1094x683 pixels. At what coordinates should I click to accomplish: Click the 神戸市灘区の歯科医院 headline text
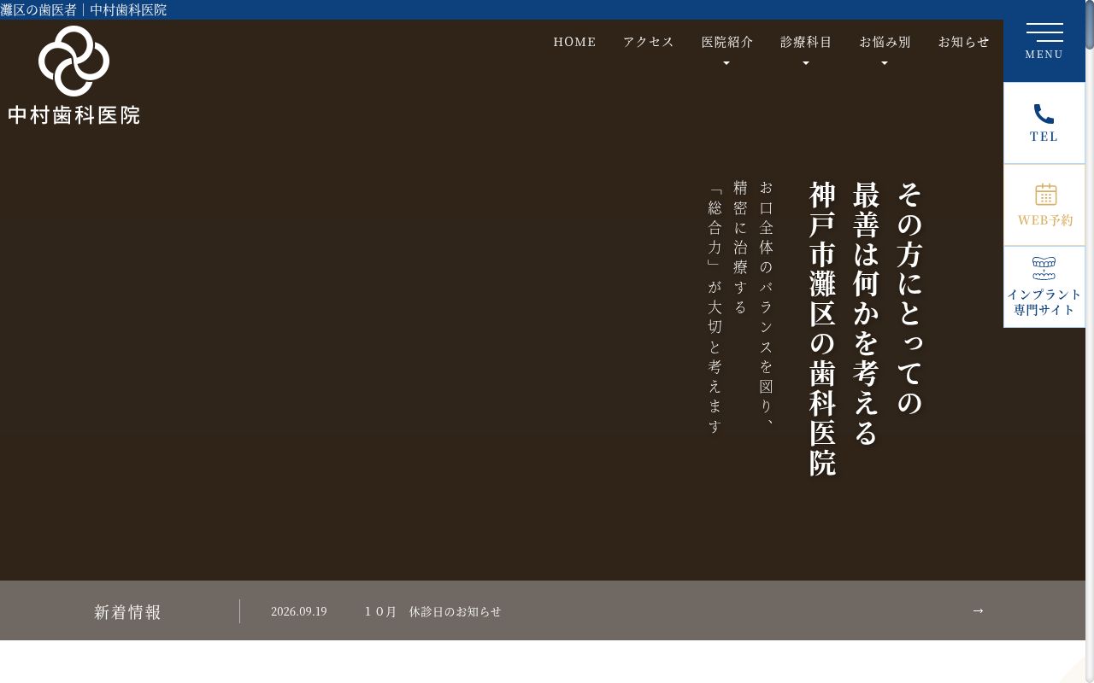[822, 329]
